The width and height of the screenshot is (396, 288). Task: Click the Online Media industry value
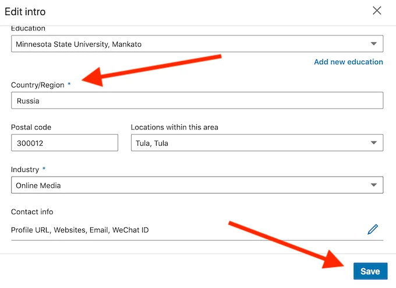coord(38,185)
